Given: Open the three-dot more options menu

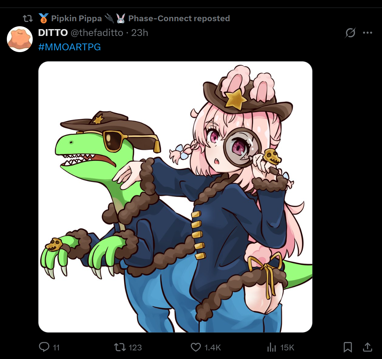Looking at the screenshot, I should pyautogui.click(x=367, y=33).
